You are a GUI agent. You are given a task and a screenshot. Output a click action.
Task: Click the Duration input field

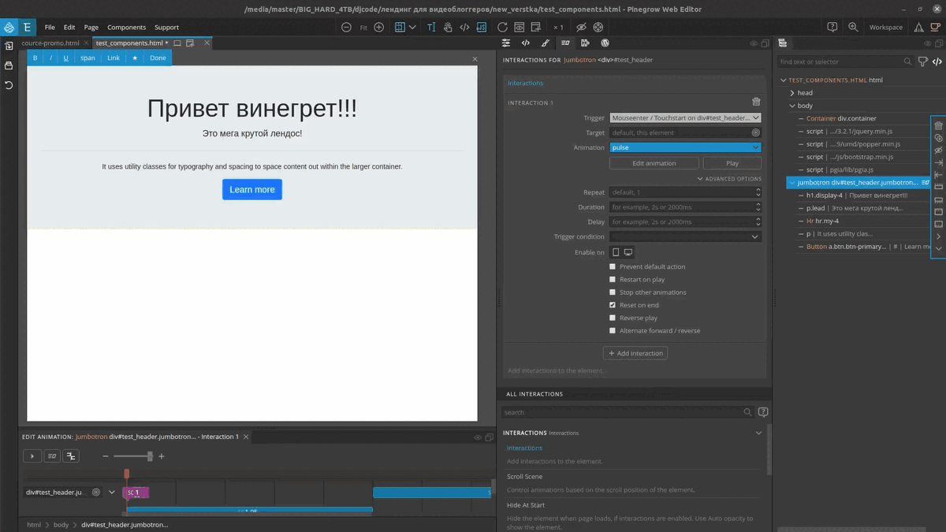point(685,207)
